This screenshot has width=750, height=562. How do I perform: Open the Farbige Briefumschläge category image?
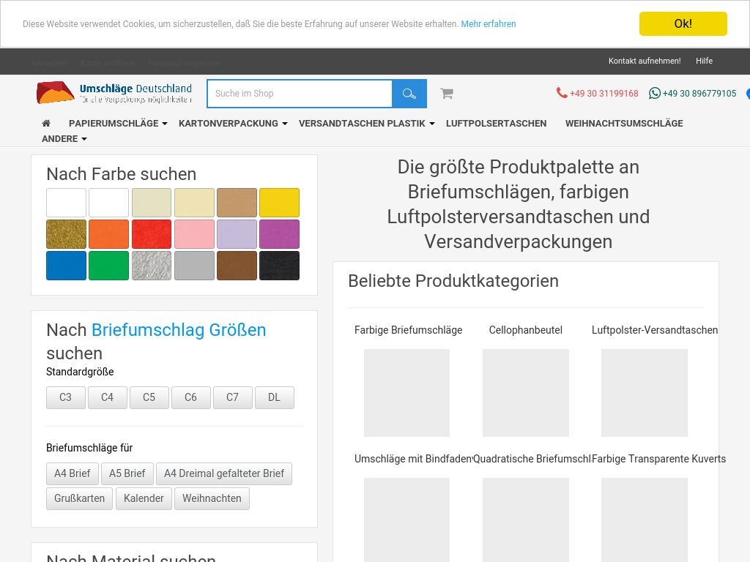pyautogui.click(x=406, y=392)
